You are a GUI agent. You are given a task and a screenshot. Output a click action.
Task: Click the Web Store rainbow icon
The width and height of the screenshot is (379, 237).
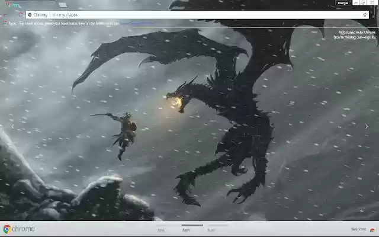click(x=372, y=230)
